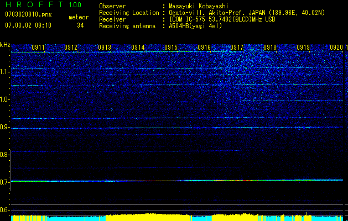Screen dimensions: 348x221
Task: Click the 0.6 frequency axis label
Action: click(4, 210)
